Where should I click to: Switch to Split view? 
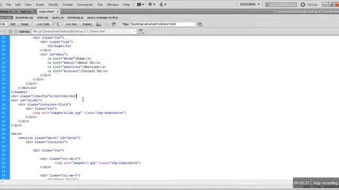13,24
